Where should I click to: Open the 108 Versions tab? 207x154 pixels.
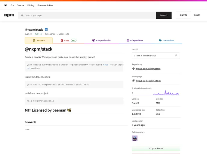pyautogui.click(x=166, y=40)
